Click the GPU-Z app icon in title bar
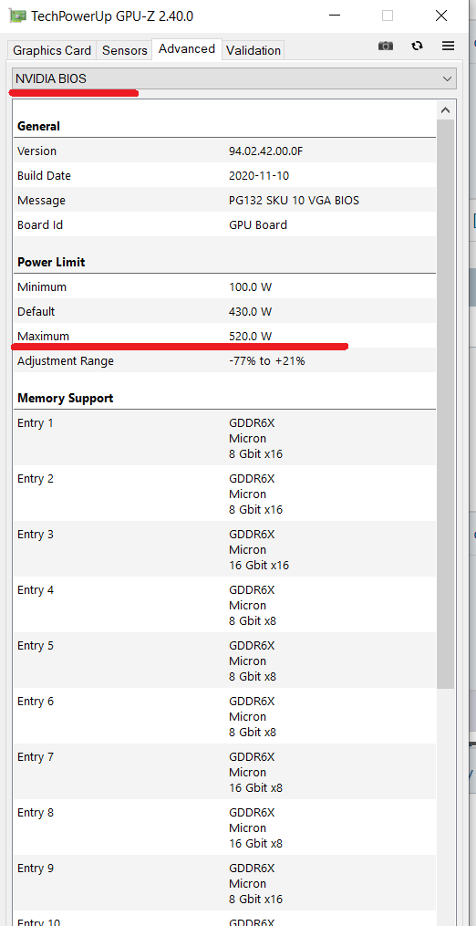 [x=17, y=16]
